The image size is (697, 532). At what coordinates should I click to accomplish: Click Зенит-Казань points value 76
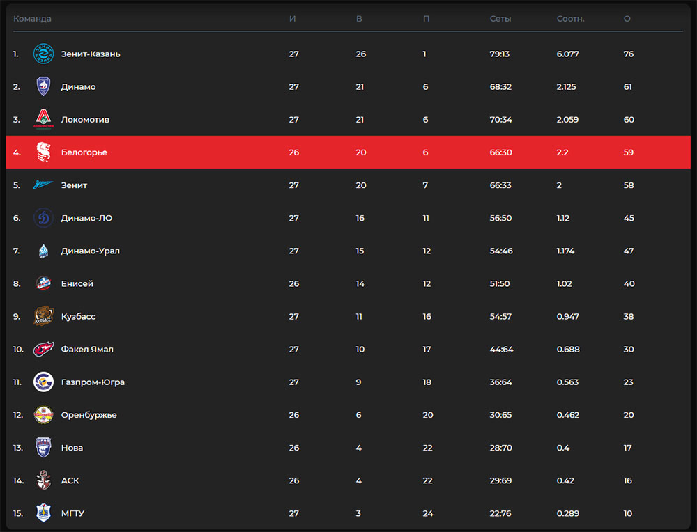(x=629, y=54)
